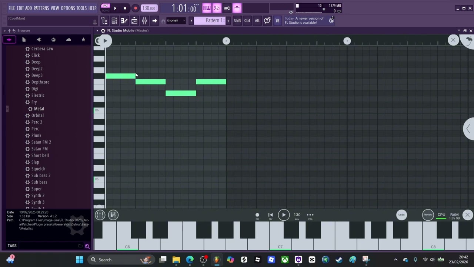This screenshot has height=267, width=474.
Task: Click the folder icon next to TAGS
Action: pos(80,246)
